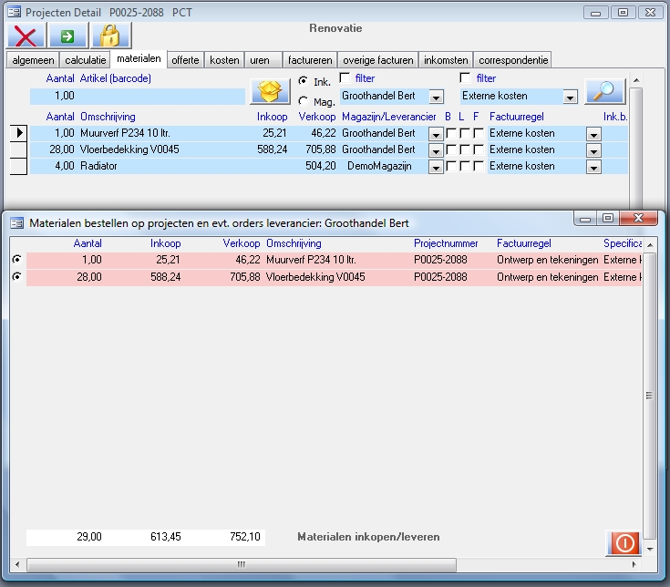Image resolution: width=670 pixels, height=587 pixels.
Task: Enable filter checkbox above Externe kosten
Action: [x=465, y=77]
